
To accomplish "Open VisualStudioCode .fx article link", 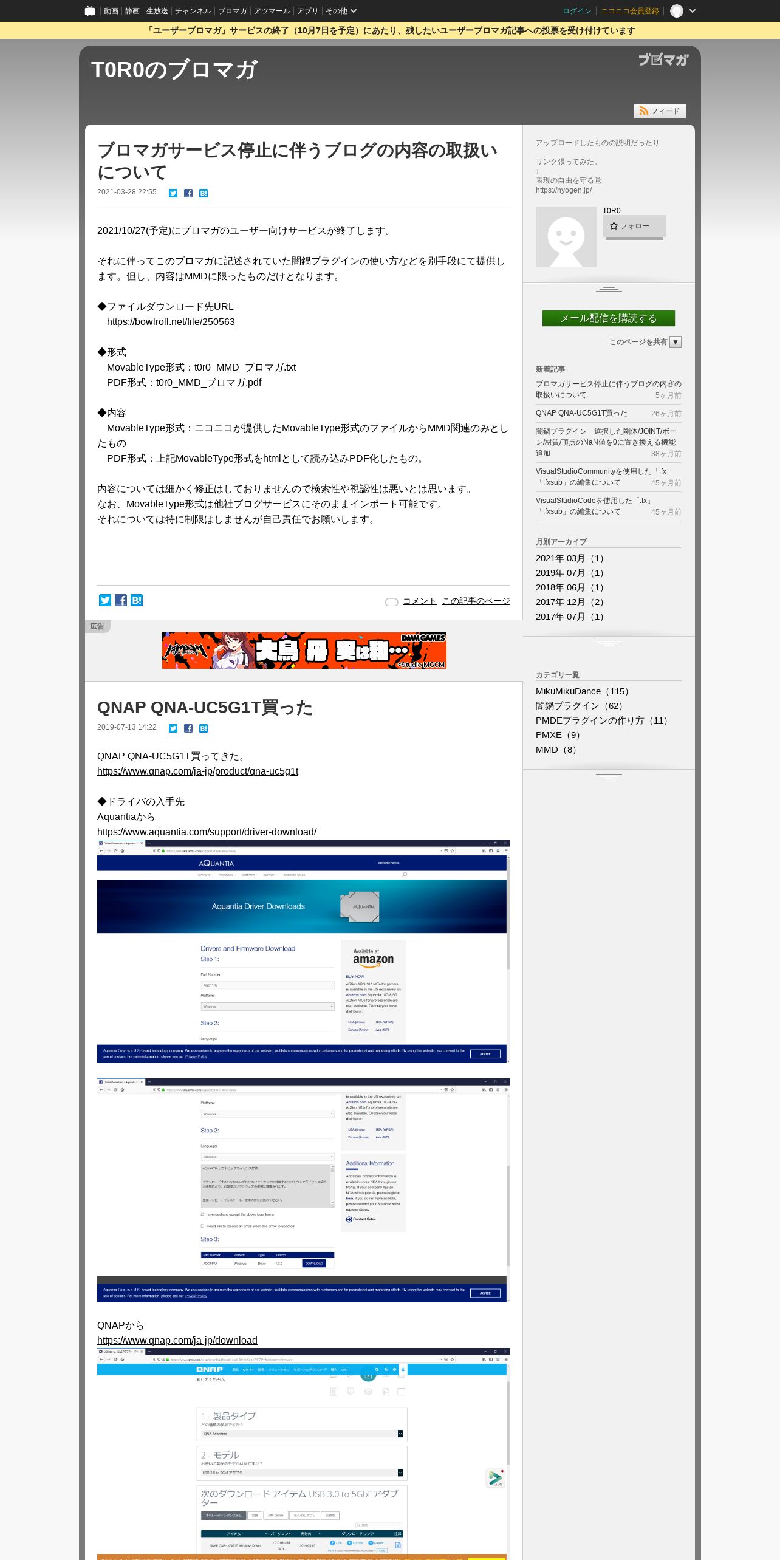I will click(594, 506).
